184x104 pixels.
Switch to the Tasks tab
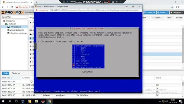[5, 73]
